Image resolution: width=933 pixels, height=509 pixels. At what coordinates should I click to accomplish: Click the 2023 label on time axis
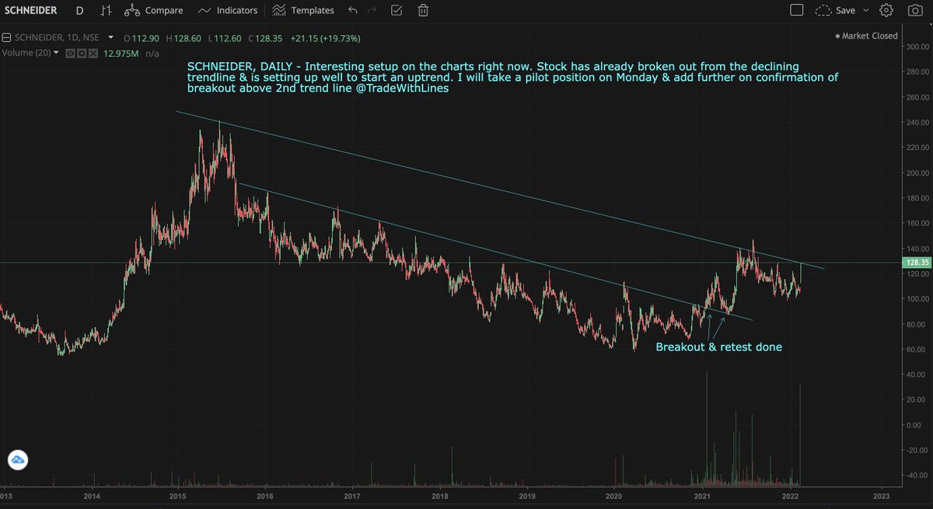881,496
